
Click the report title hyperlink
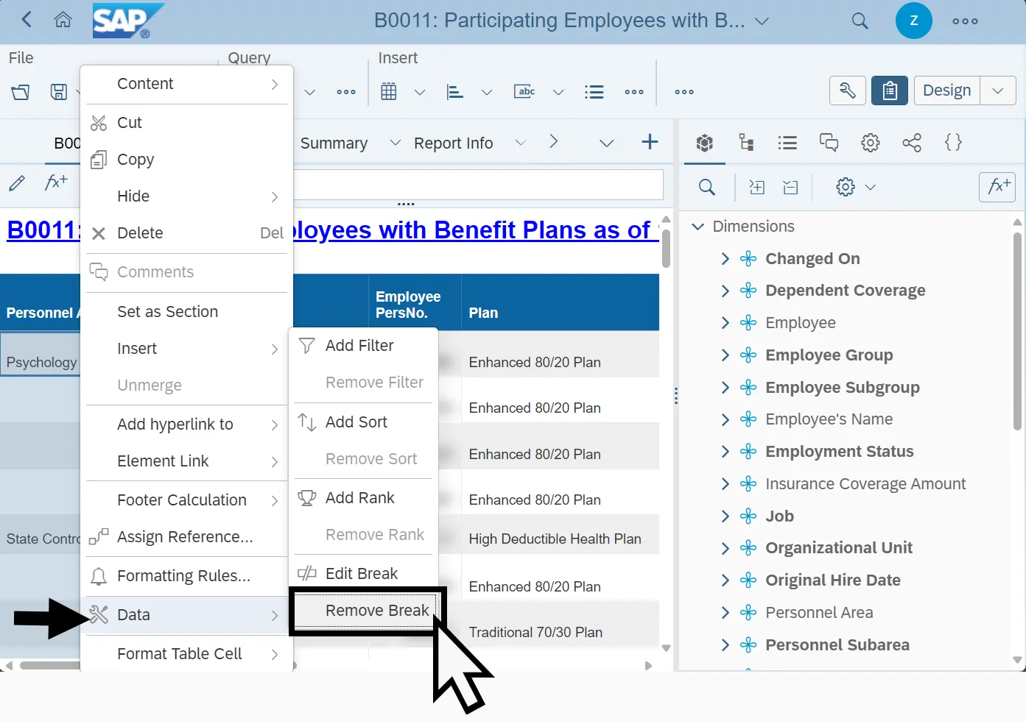coord(471,230)
